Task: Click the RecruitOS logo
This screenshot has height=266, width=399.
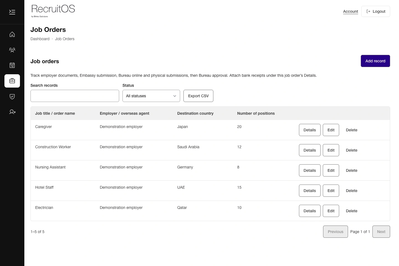Action: 53,11
